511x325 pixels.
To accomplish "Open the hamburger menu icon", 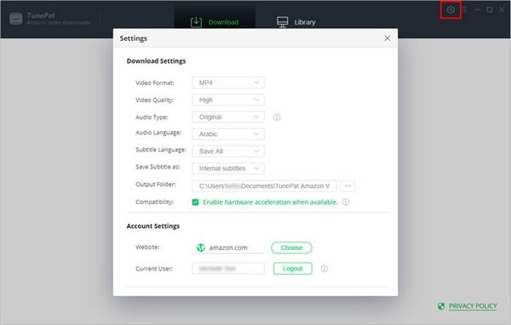I will coord(464,9).
